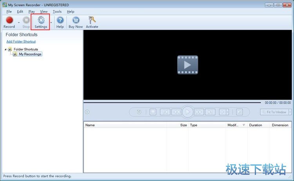
Task: Sort file list by Name column
Action: (x=125, y=125)
